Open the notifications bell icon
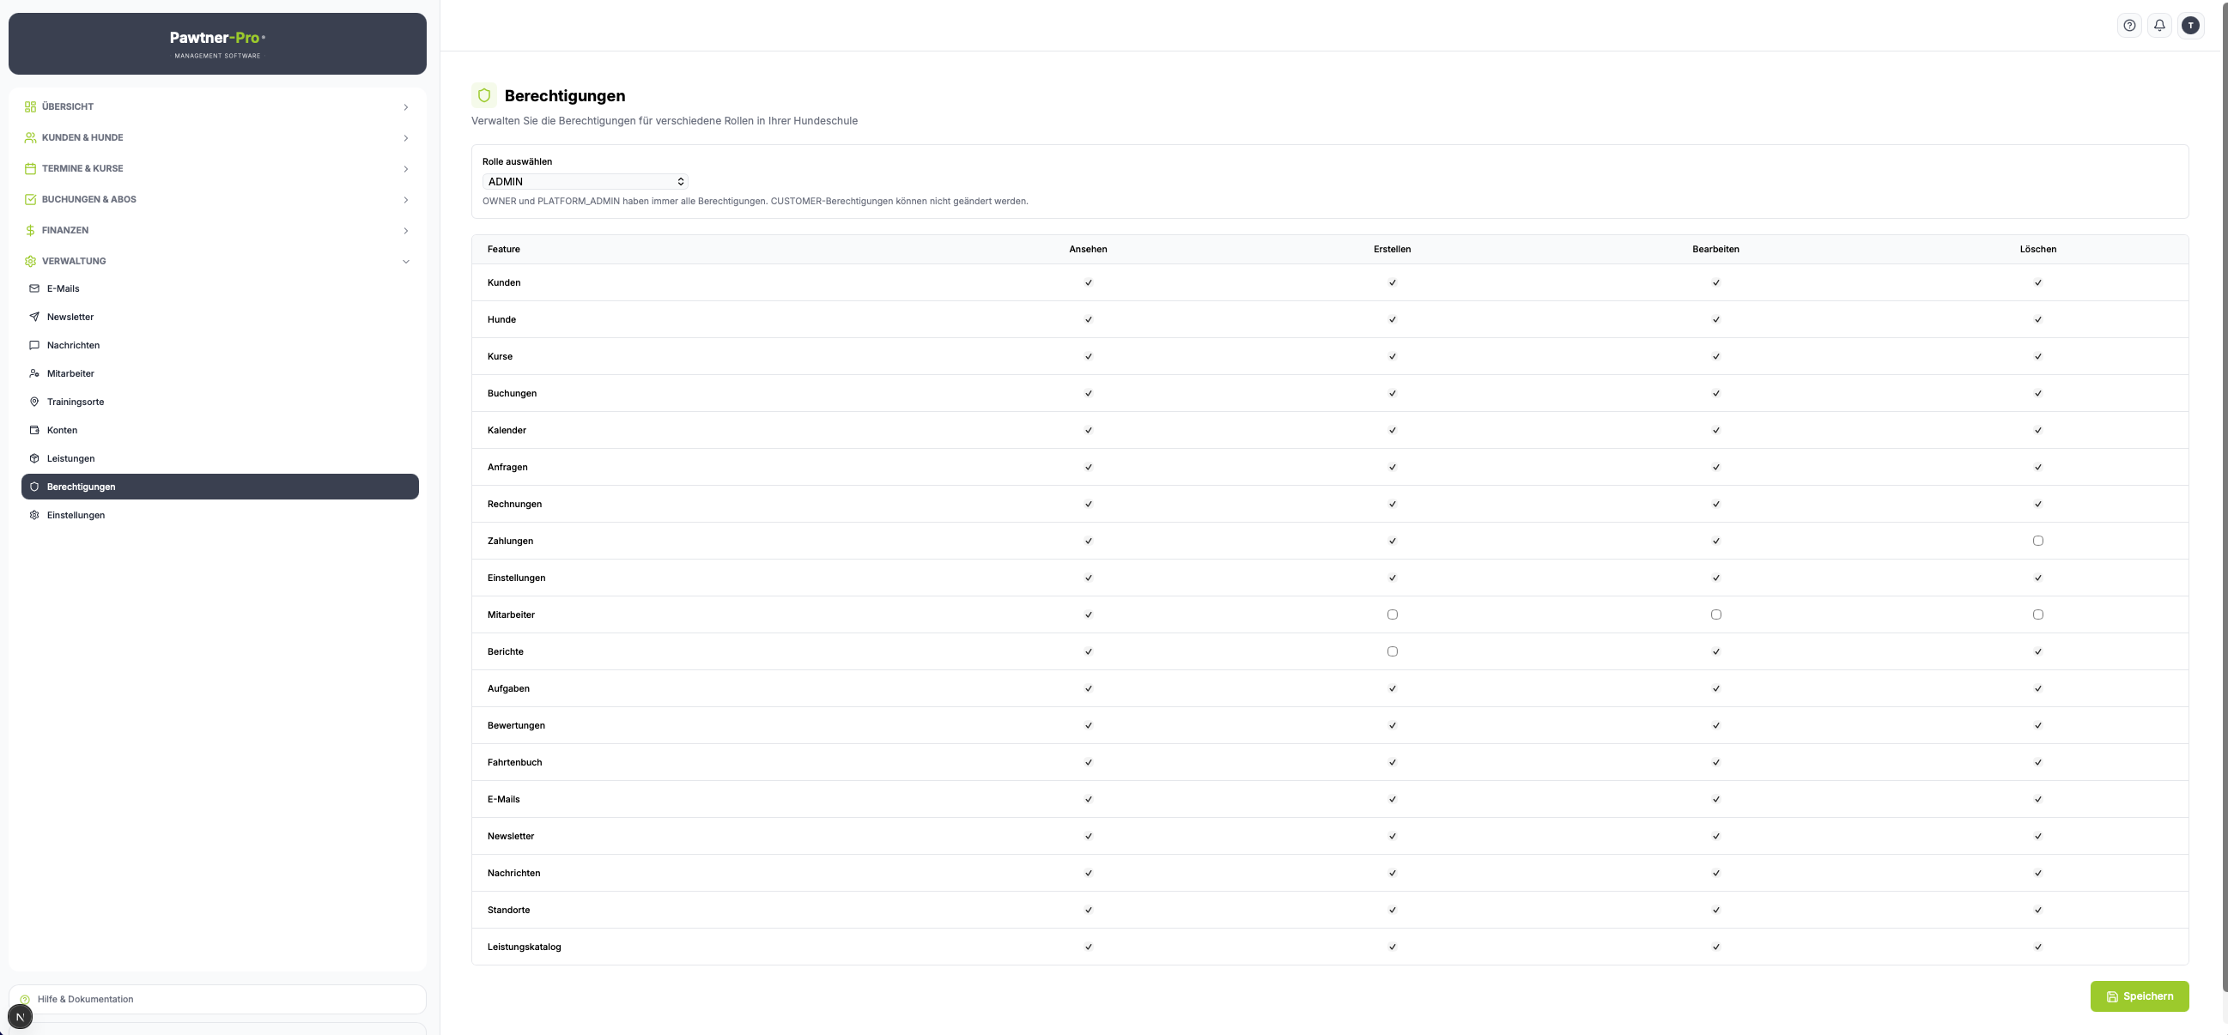Viewport: 2228px width, 1035px height. (x=2159, y=25)
